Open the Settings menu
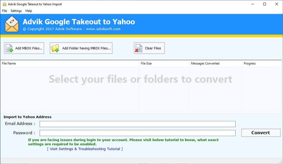Viewport: 283px width, 164px height. (16, 11)
